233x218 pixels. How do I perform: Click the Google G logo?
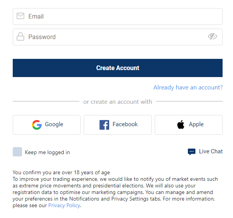point(37,125)
